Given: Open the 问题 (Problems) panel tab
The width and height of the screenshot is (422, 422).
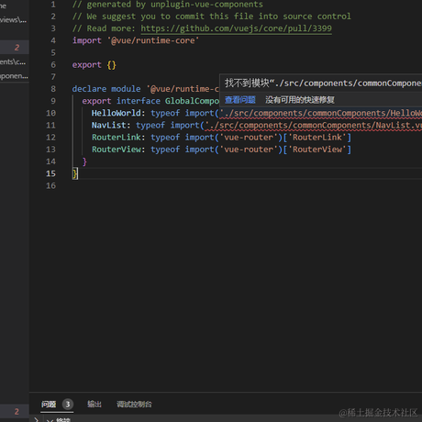Looking at the screenshot, I should (x=49, y=405).
